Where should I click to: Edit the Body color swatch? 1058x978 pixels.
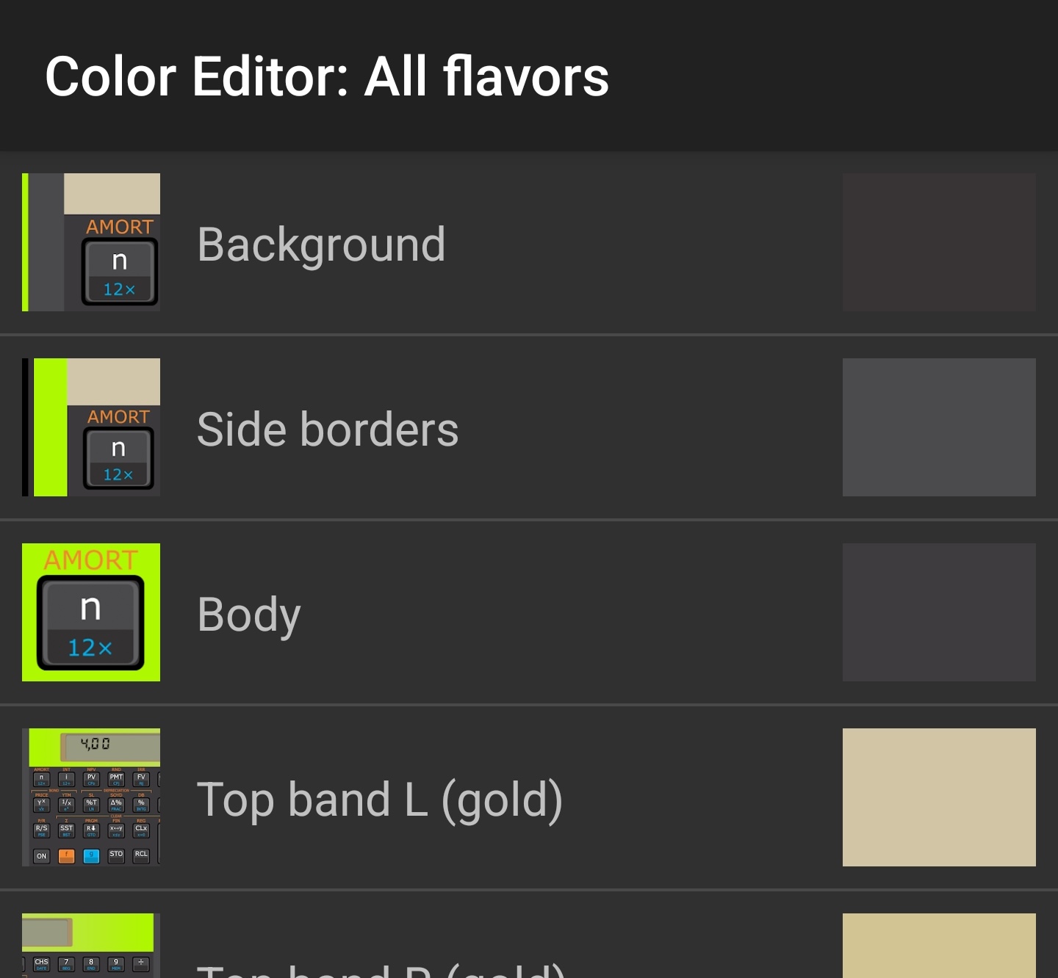point(939,612)
